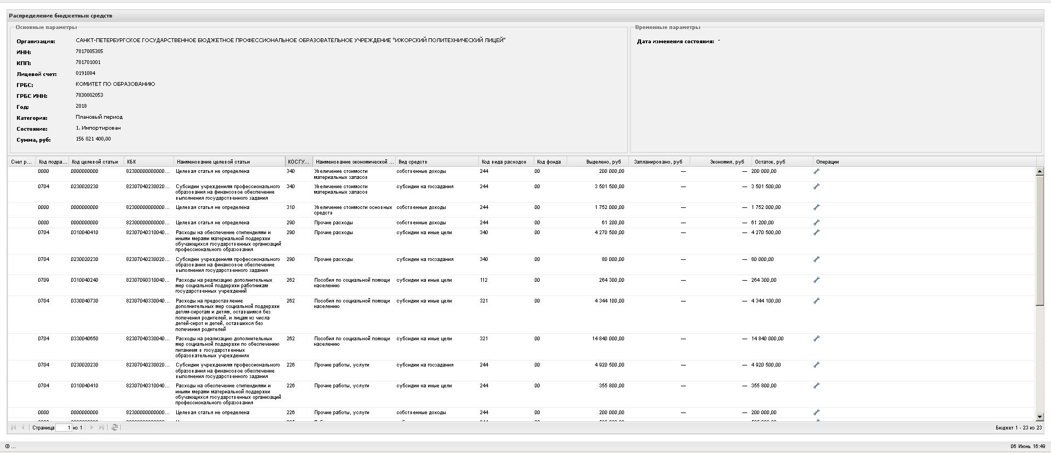The image size is (1051, 453).
Task: Go to previous page in pager
Action: click(22, 427)
